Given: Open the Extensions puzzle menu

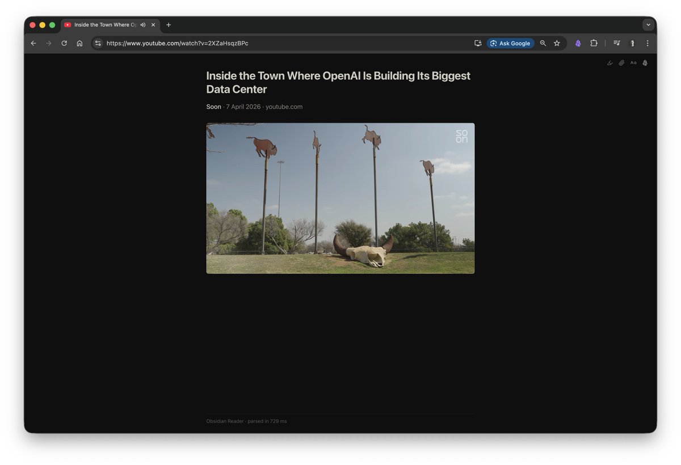Looking at the screenshot, I should [x=594, y=43].
